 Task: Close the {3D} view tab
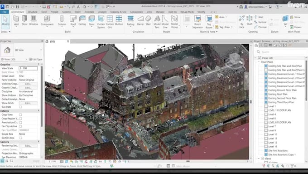(x=68, y=41)
